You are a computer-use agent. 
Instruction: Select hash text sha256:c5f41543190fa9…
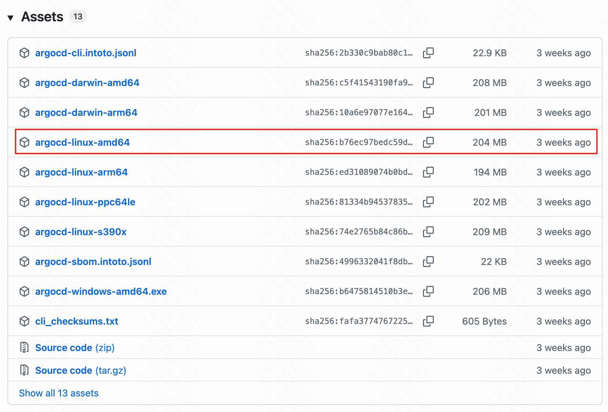(359, 83)
